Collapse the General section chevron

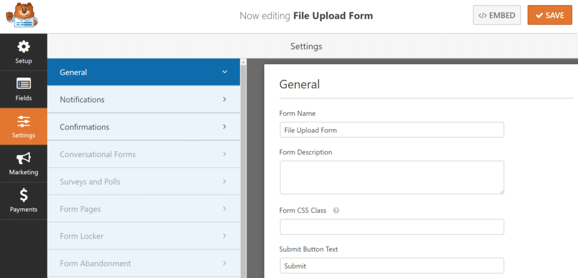tap(225, 72)
